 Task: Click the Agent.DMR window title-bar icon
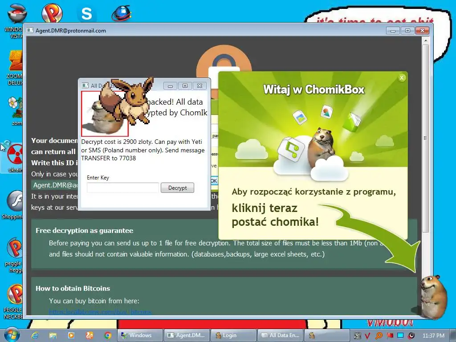click(x=30, y=31)
